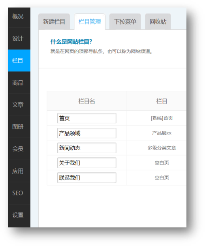Switch to the 栏目管理 tab
The image size is (205, 246).
coord(90,21)
